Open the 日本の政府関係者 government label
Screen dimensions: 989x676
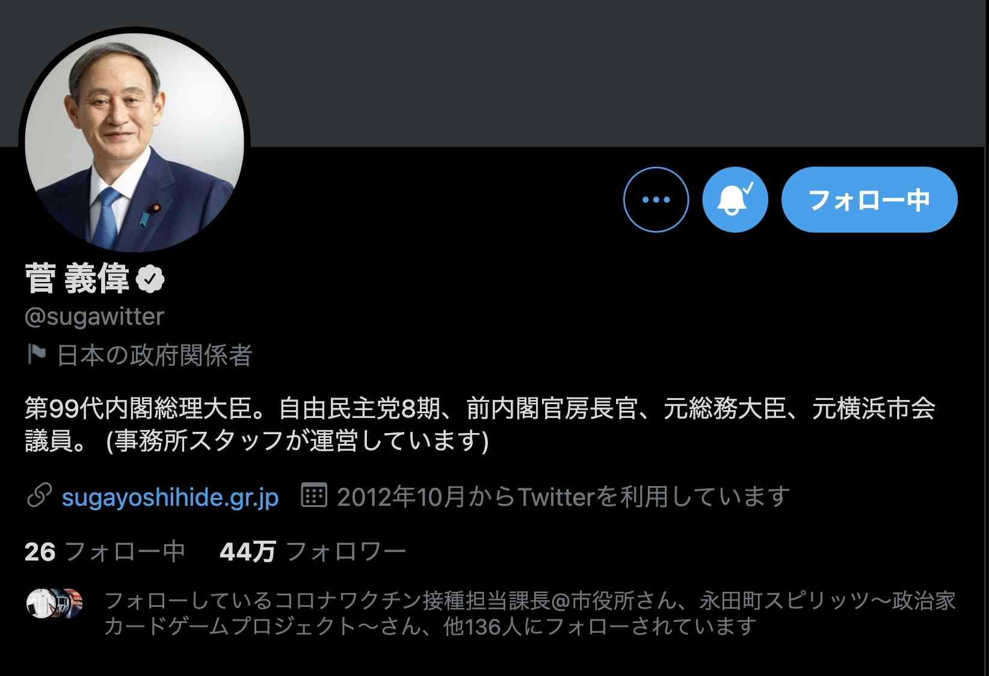[x=155, y=355]
